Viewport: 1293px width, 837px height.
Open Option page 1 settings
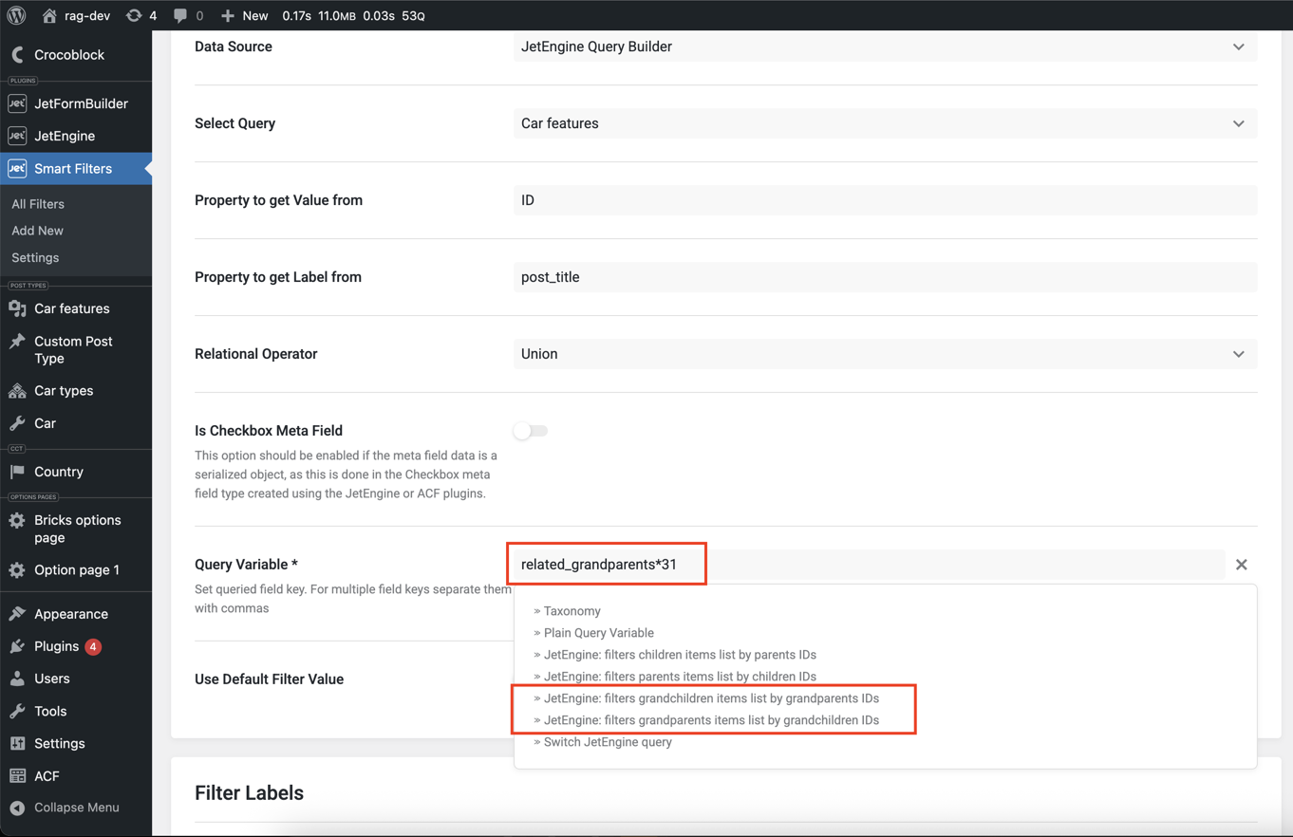tap(76, 570)
